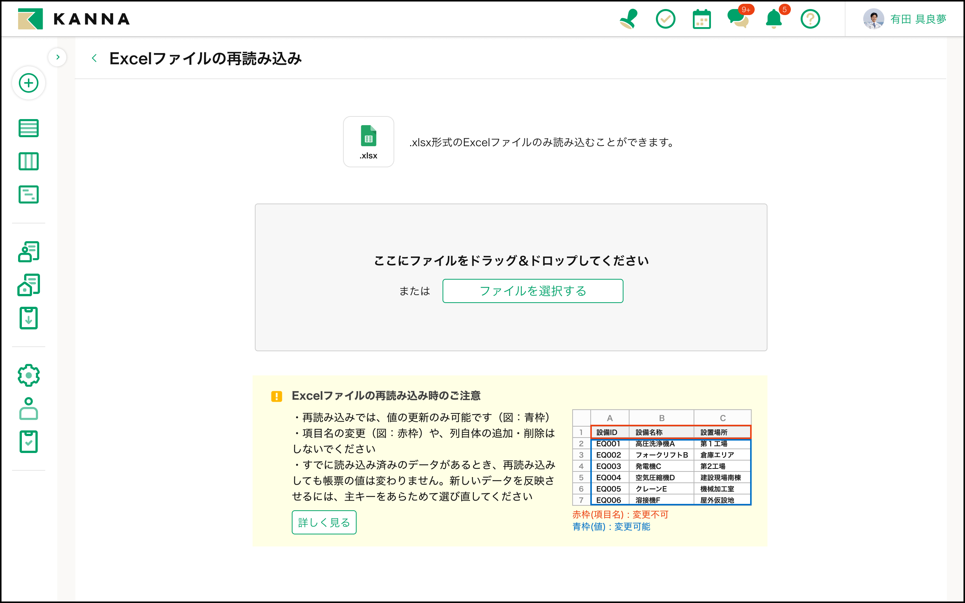Image resolution: width=965 pixels, height=603 pixels.
Task: Click the 詳しく見る button
Action: pos(324,522)
